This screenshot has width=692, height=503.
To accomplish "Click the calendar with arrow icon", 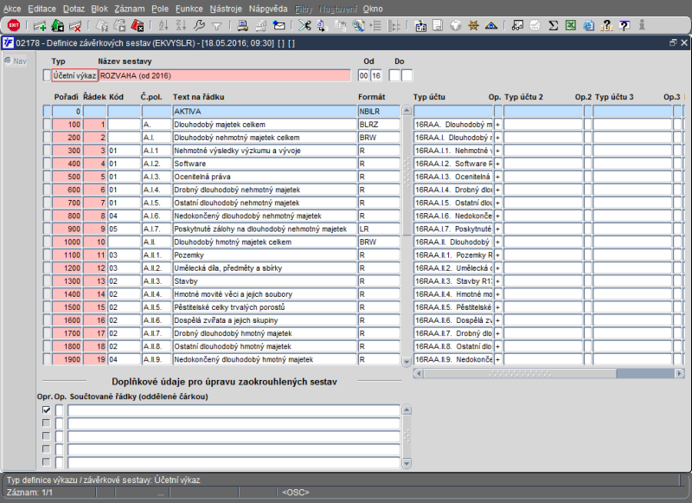I will [x=420, y=26].
